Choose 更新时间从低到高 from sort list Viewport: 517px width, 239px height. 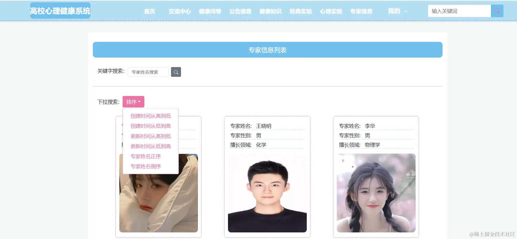pyautogui.click(x=151, y=146)
